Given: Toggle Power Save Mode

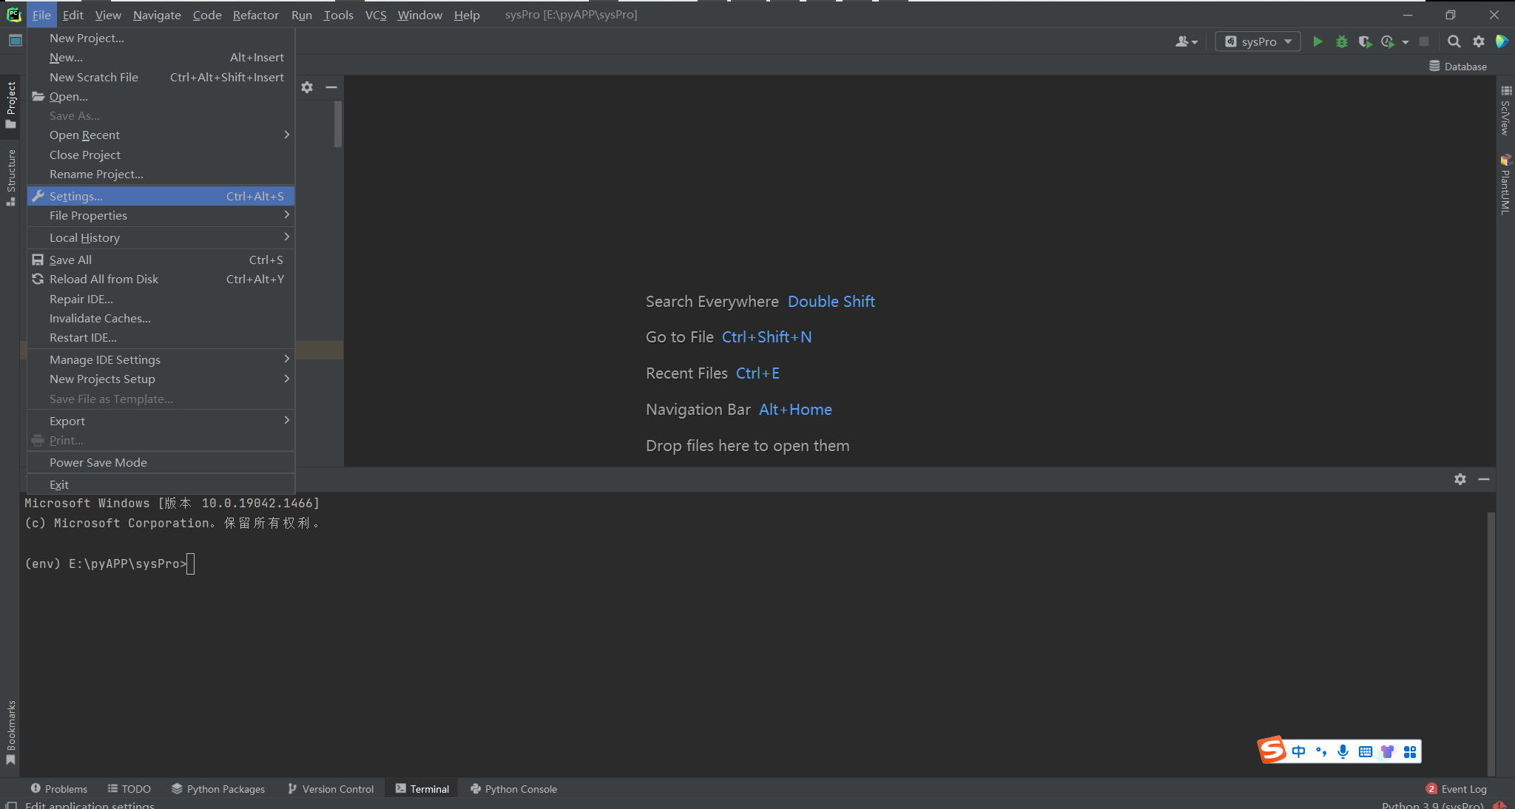Looking at the screenshot, I should (x=98, y=463).
